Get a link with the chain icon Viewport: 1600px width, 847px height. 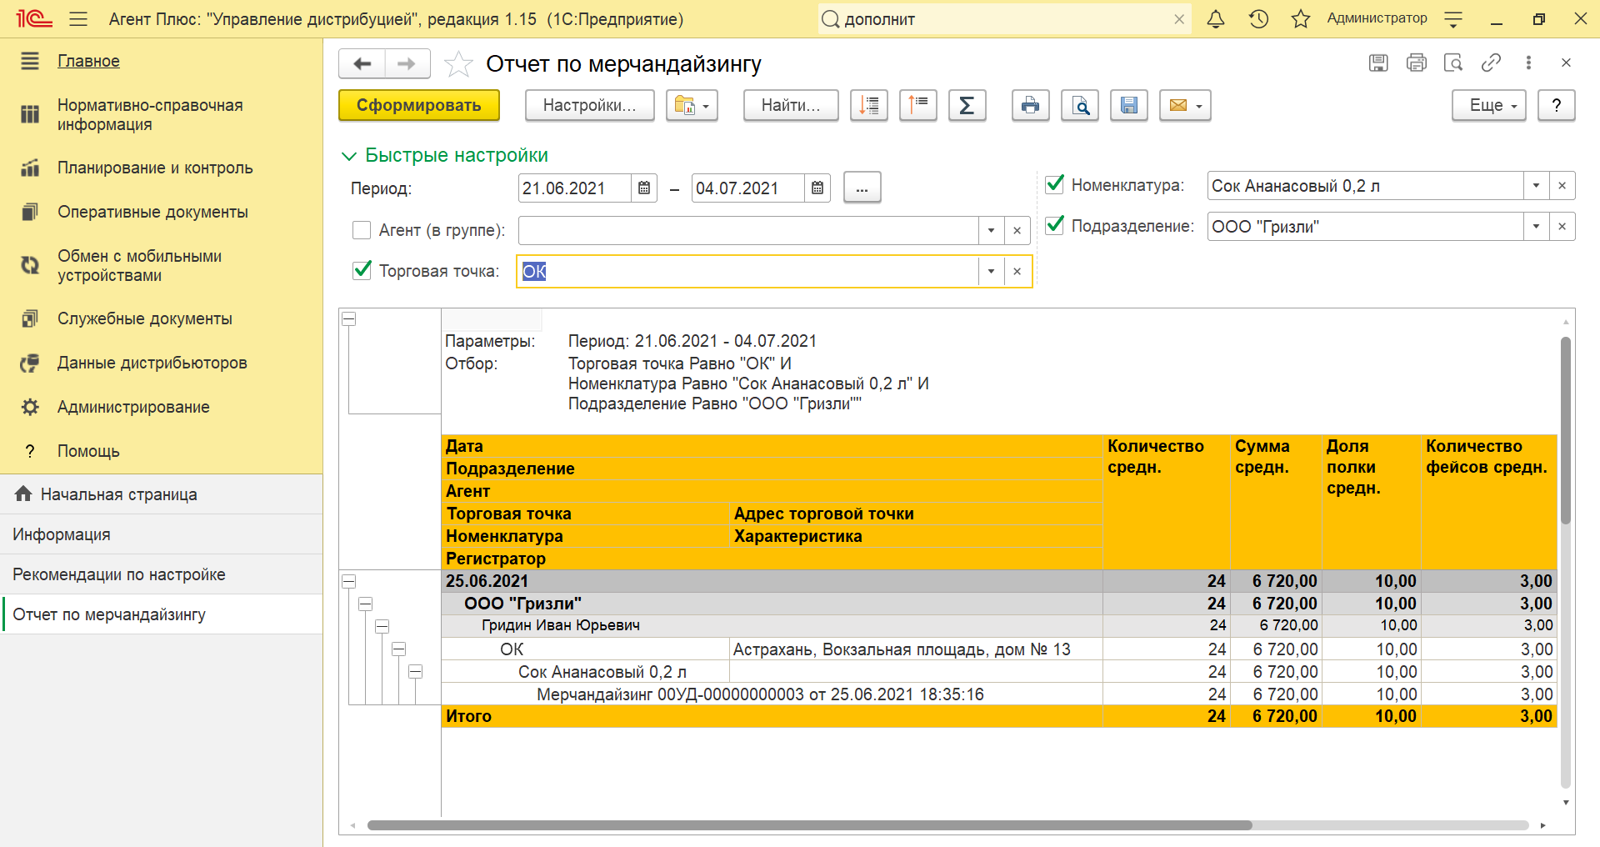(1491, 63)
